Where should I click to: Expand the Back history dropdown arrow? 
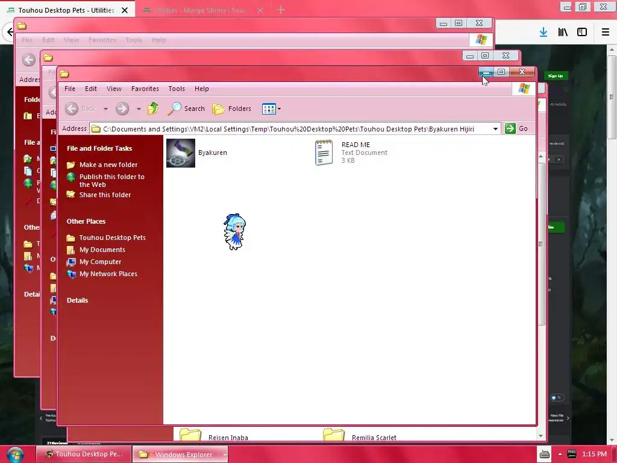(105, 109)
